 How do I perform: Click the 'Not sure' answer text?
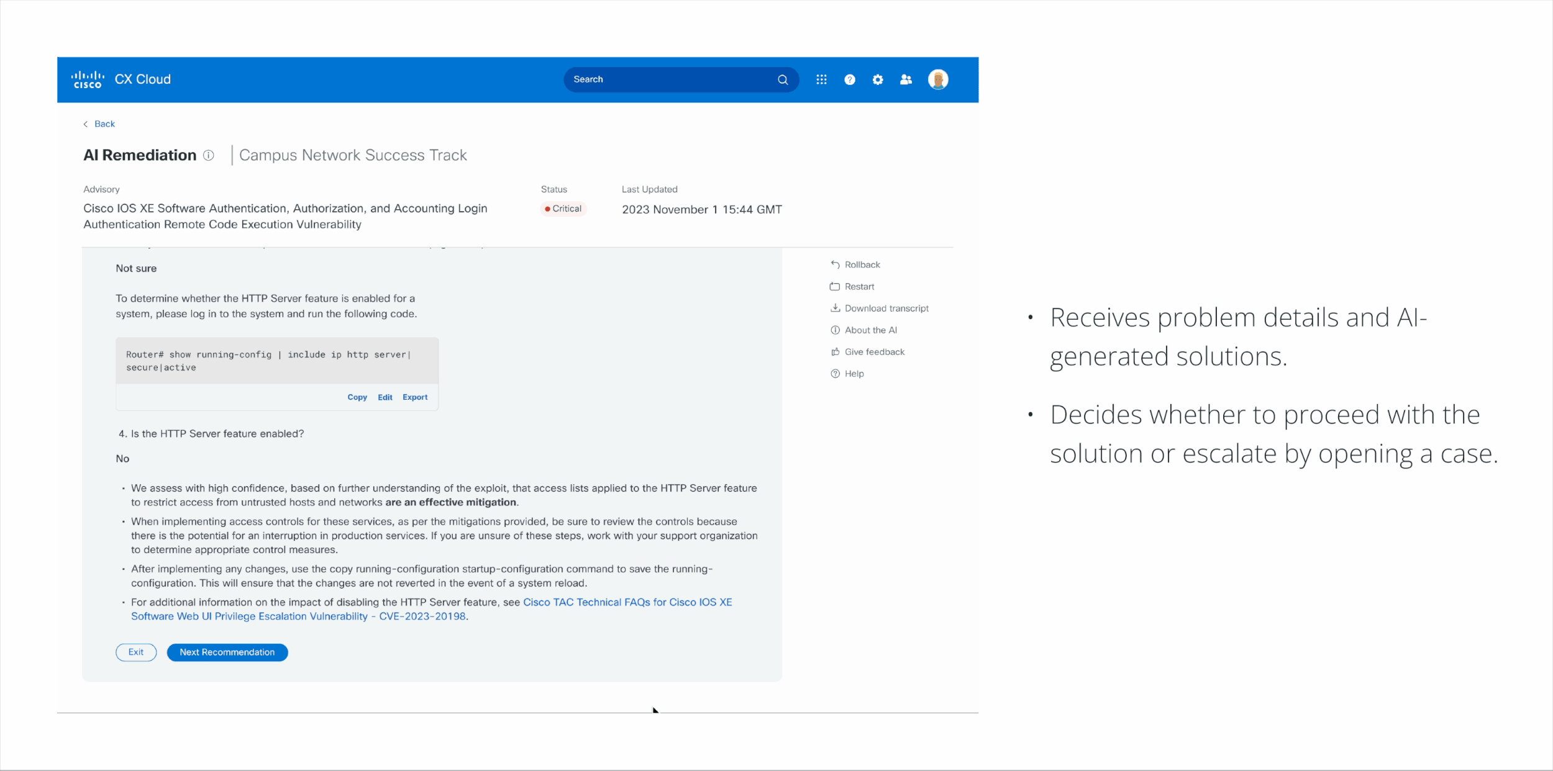tap(136, 268)
